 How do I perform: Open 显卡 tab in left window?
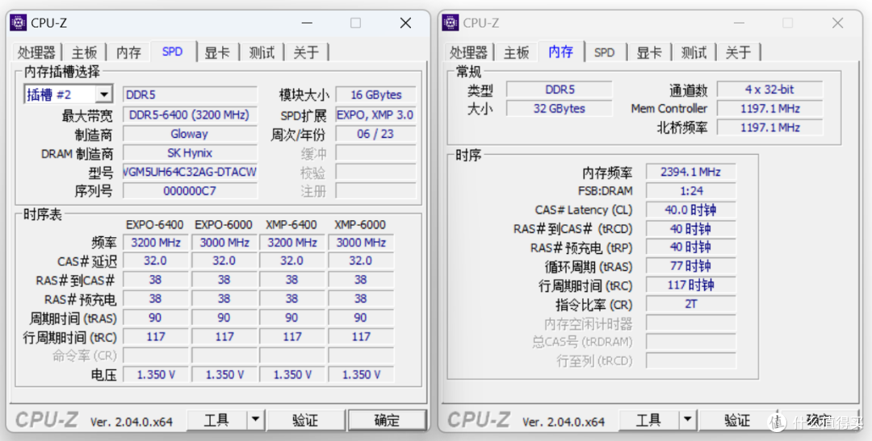click(217, 52)
